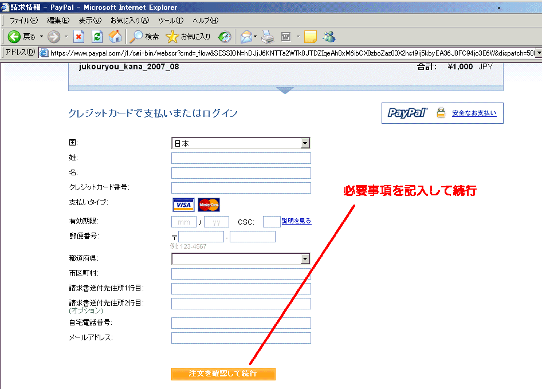Open the ツール(T) menu

tap(171, 21)
